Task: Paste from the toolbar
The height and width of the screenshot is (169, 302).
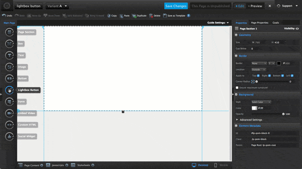Action: coord(124,16)
